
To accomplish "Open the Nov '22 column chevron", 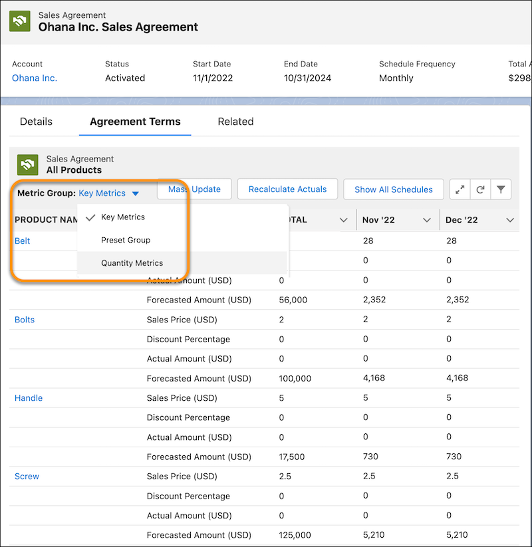I will [x=426, y=220].
